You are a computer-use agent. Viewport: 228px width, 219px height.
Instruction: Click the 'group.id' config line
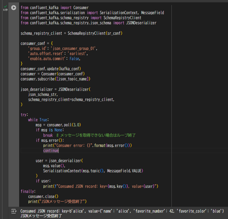pos(63,48)
